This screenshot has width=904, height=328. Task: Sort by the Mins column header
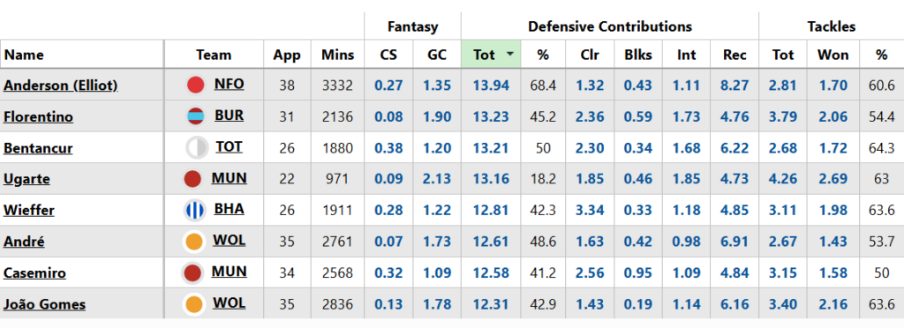[338, 55]
